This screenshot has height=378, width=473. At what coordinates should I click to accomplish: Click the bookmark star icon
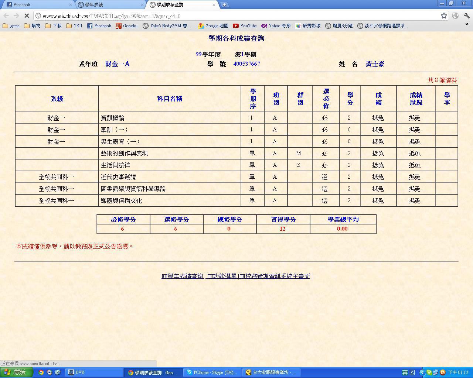[x=444, y=16]
